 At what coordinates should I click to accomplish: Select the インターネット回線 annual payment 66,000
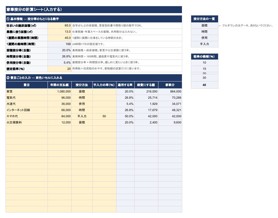point(60,110)
